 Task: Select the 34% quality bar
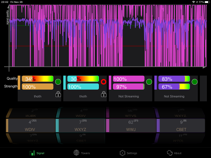(x=38, y=79)
